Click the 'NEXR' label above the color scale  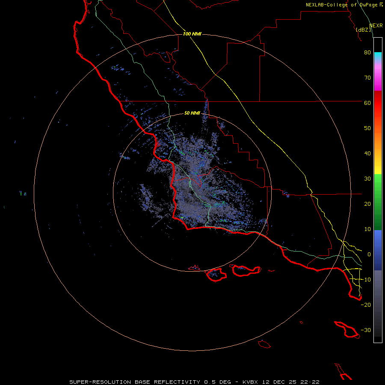tap(376, 26)
